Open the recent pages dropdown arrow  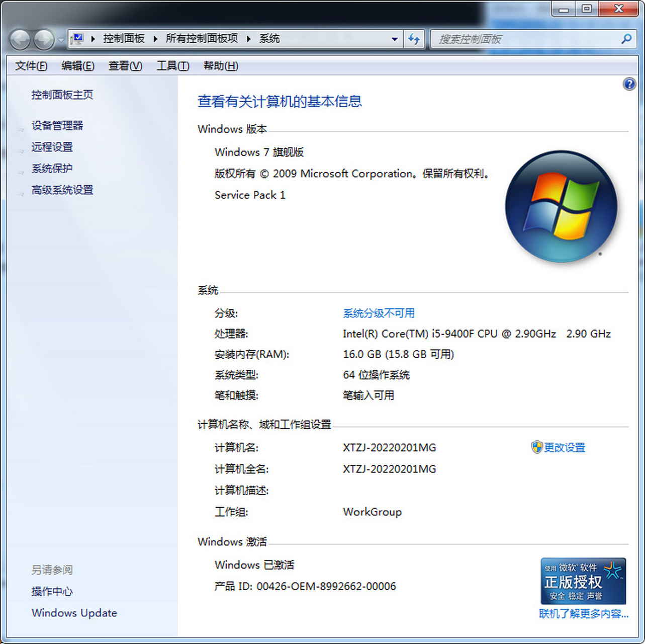61,40
